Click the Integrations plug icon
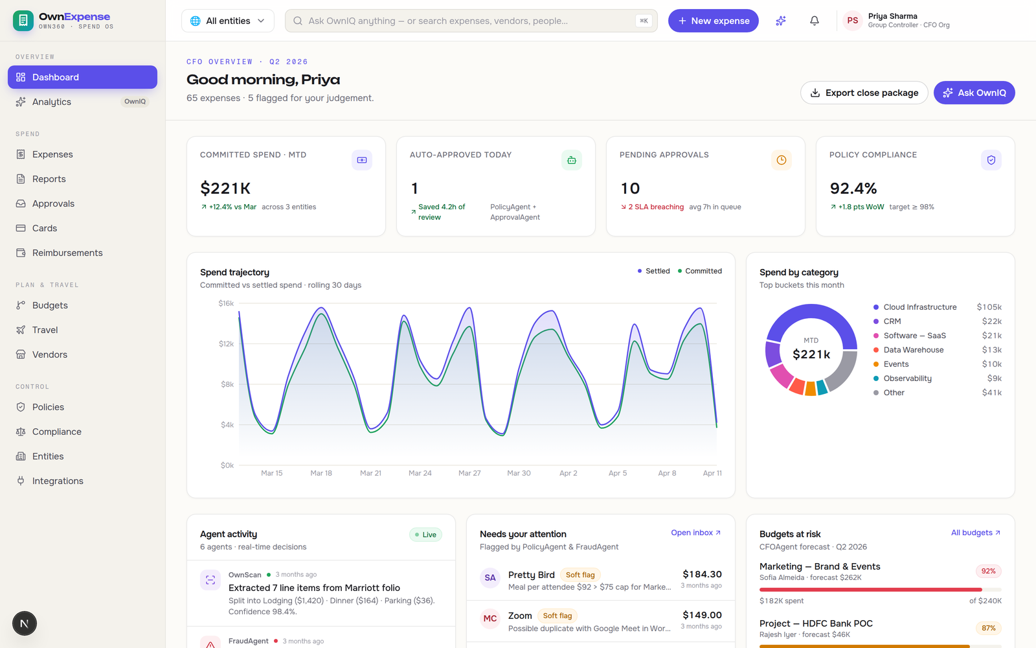1036x648 pixels. pyautogui.click(x=21, y=481)
